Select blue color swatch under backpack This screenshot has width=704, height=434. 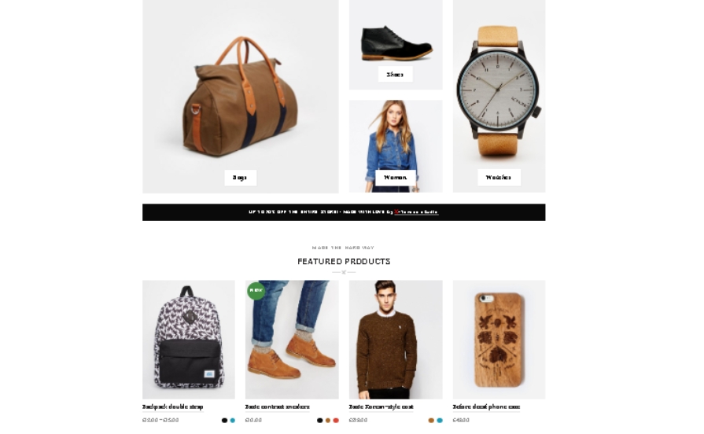233,421
